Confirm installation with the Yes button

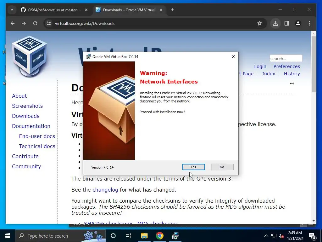point(193,167)
